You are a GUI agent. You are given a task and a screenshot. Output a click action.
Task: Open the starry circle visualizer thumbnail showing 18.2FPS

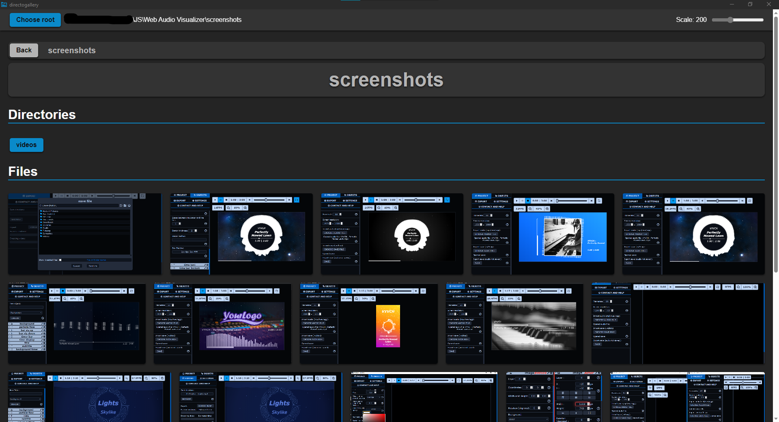click(x=693, y=234)
